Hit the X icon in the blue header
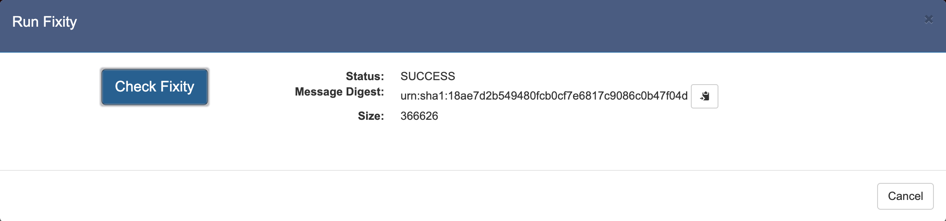946x221 pixels. pyautogui.click(x=929, y=19)
